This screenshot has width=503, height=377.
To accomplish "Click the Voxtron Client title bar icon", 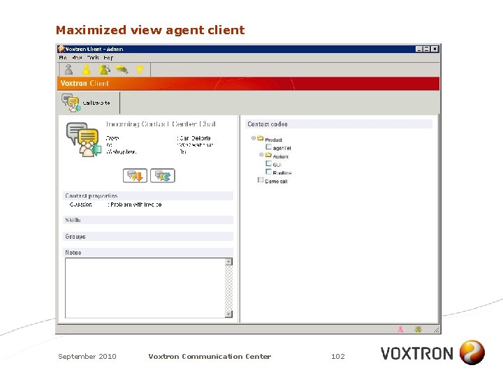I will coord(61,49).
